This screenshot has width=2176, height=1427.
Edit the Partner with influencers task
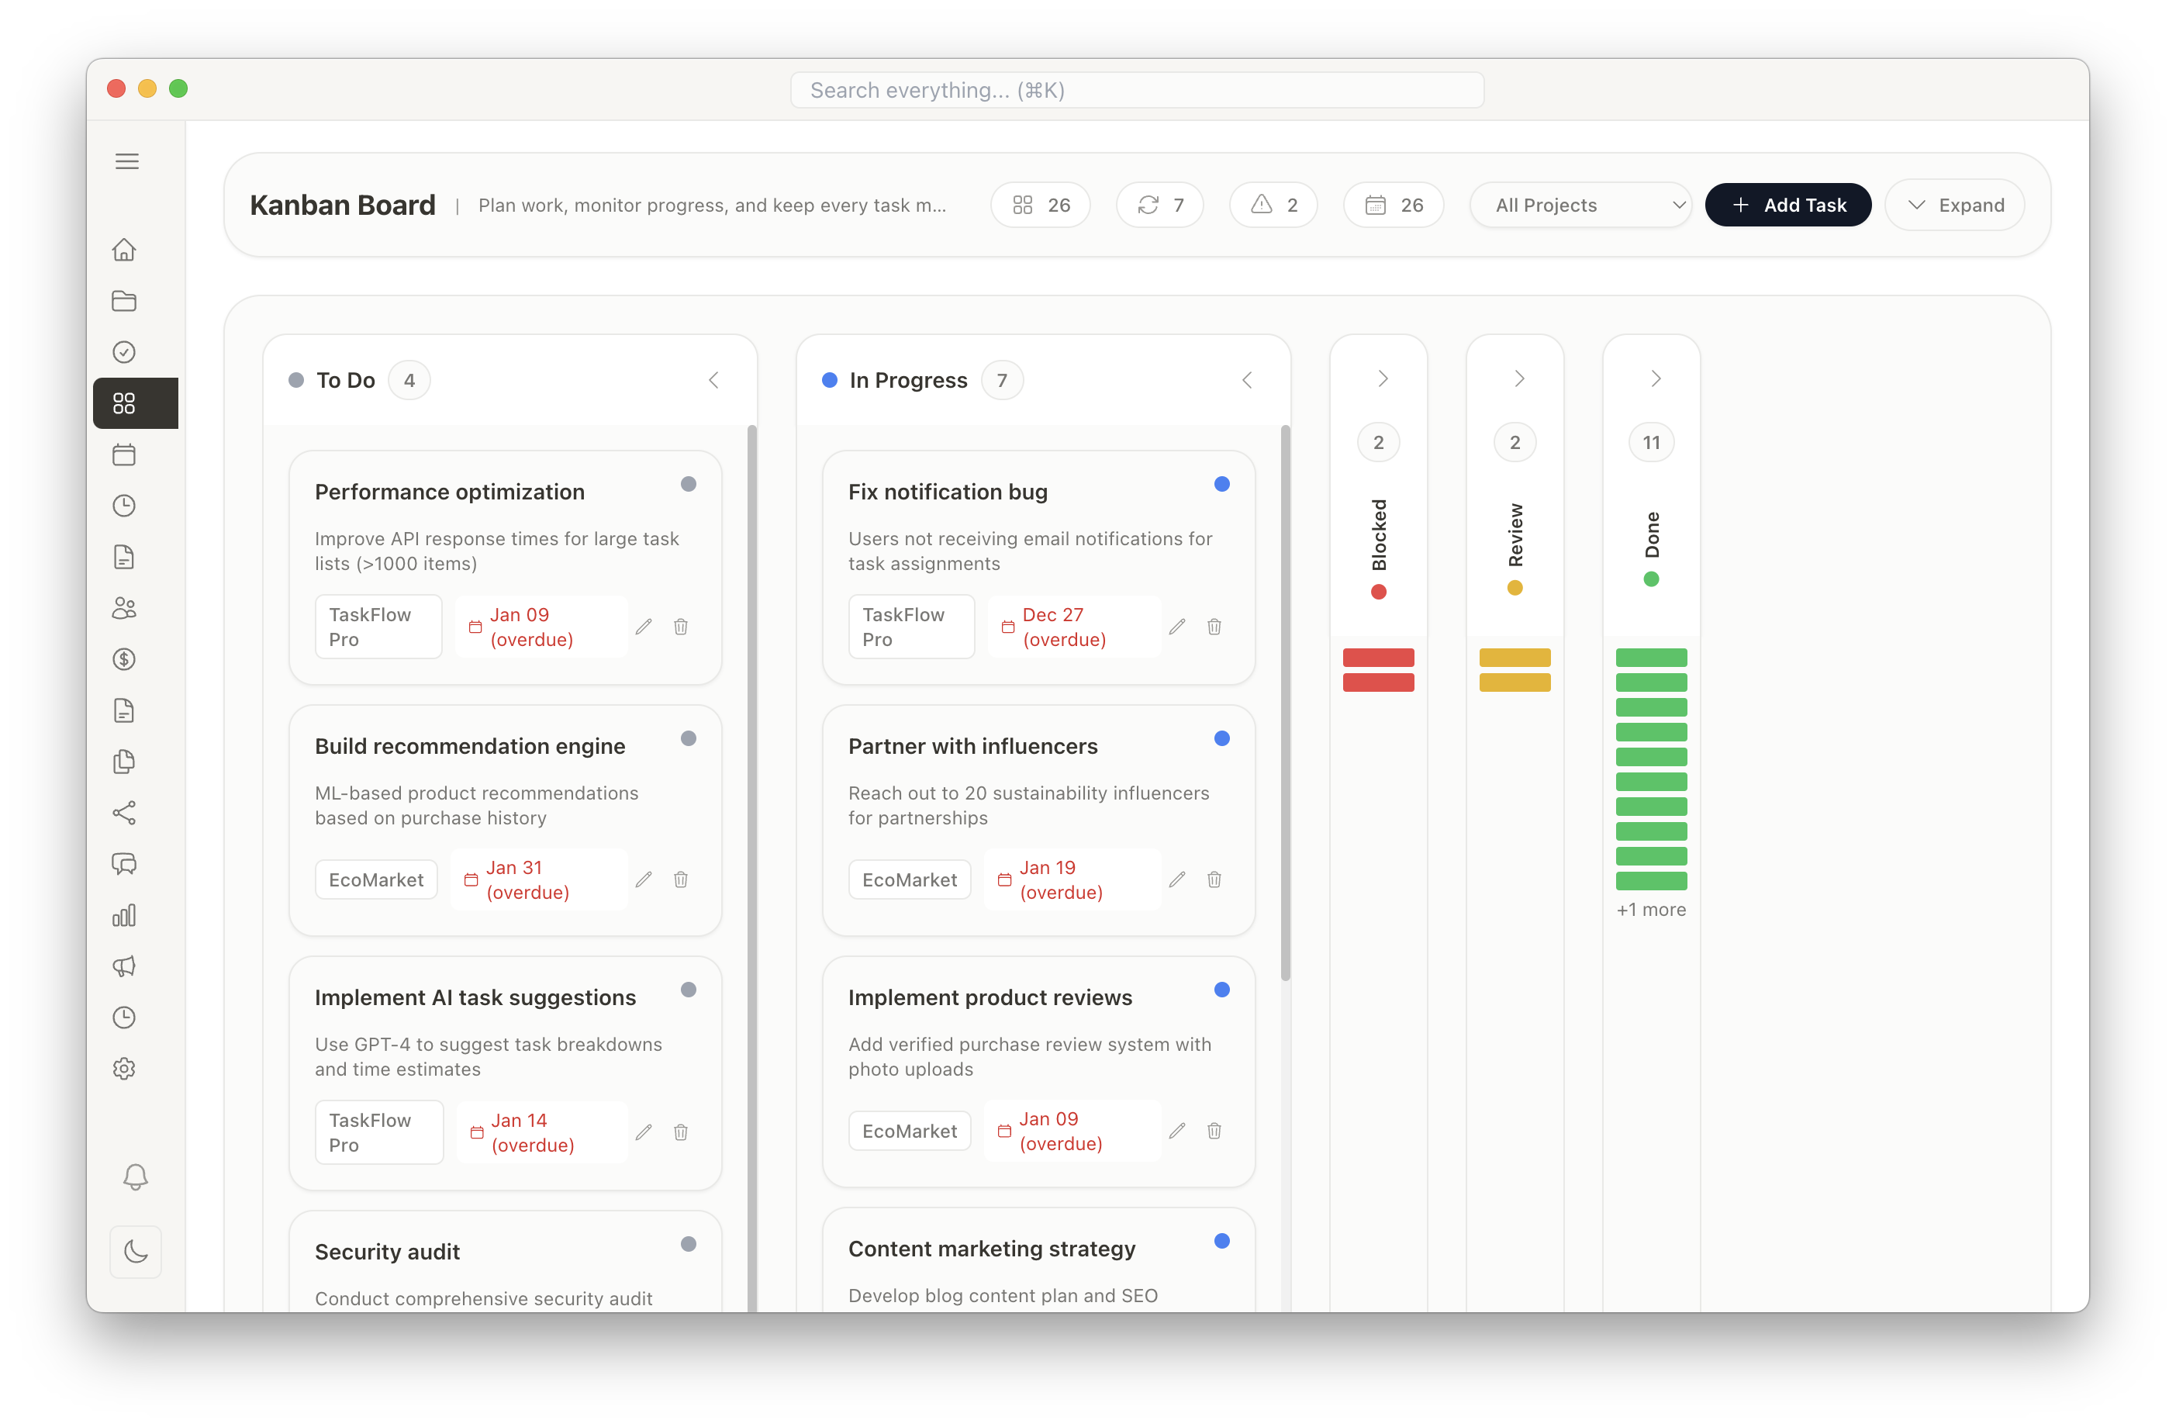click(1178, 879)
